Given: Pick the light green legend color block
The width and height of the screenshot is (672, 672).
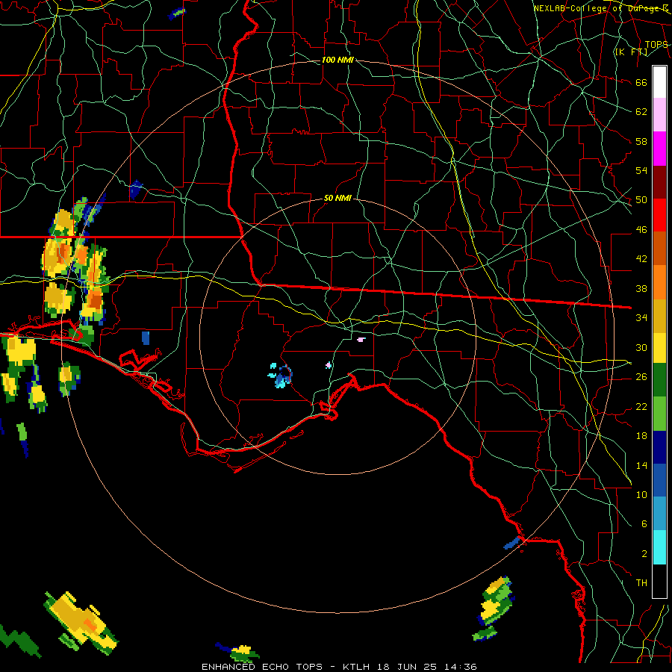Looking at the screenshot, I should tap(659, 414).
